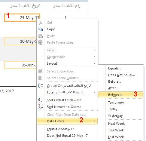Click the Sort Oldest to Newest icon
146x141 pixels.
click(x=41, y=100)
